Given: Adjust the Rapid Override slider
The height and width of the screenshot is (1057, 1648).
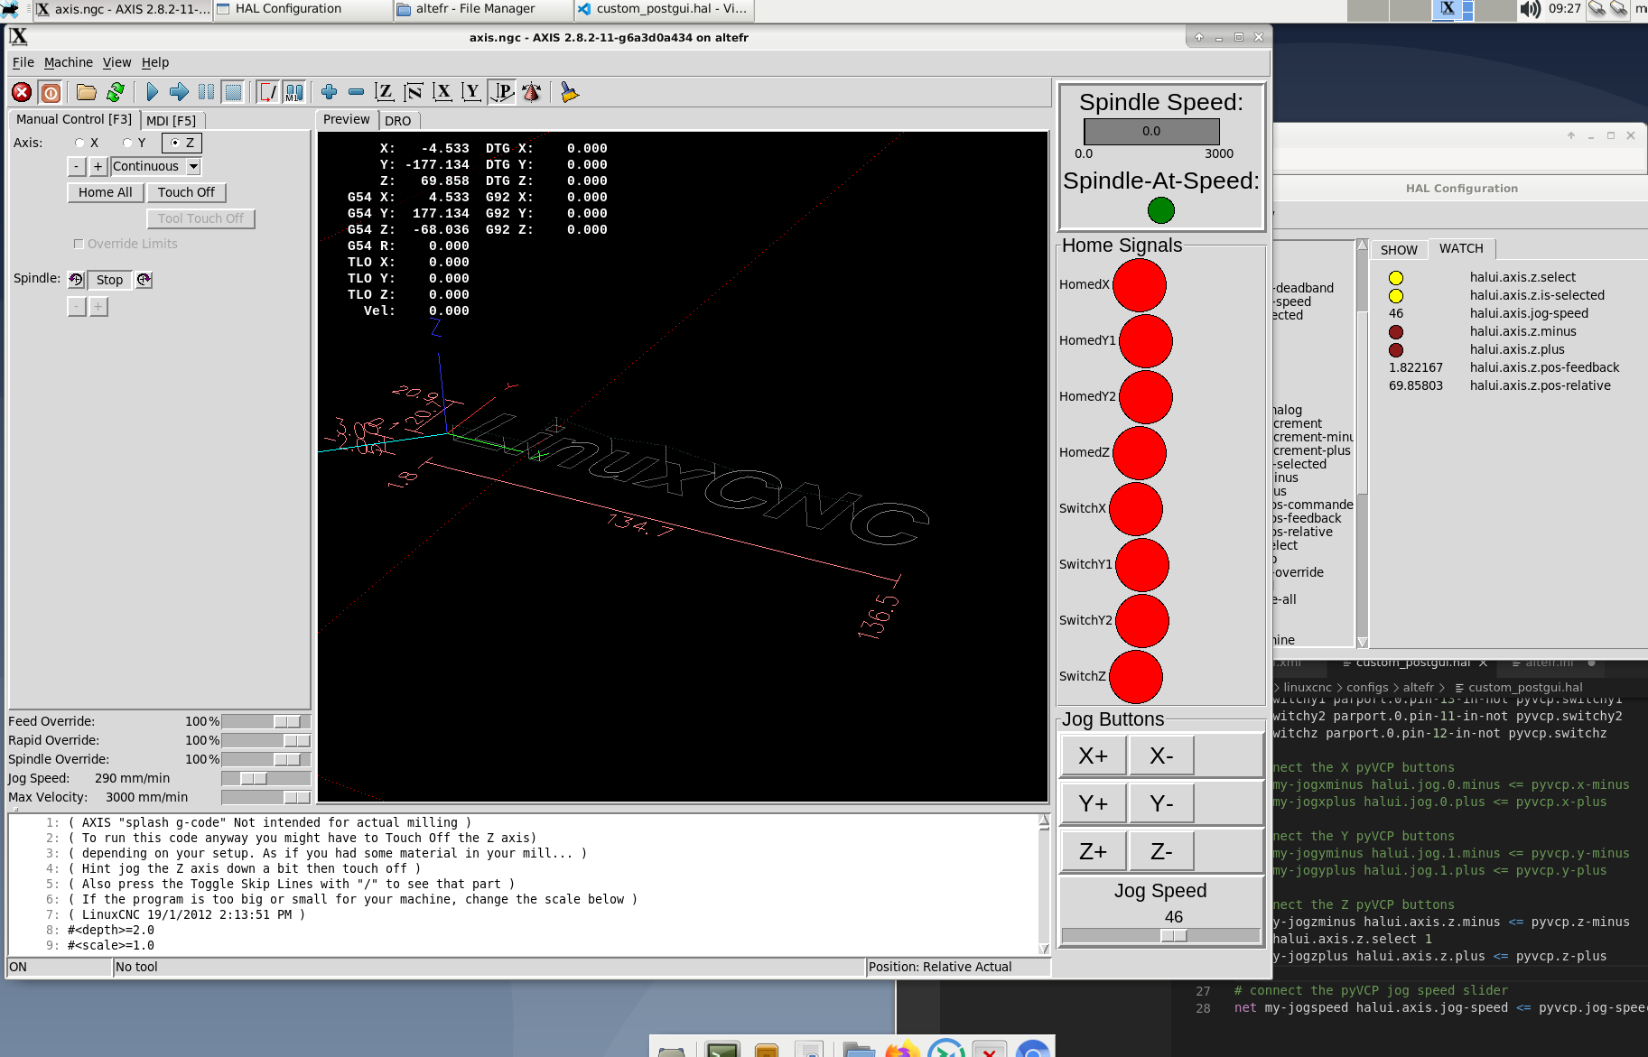Looking at the screenshot, I should tap(266, 740).
